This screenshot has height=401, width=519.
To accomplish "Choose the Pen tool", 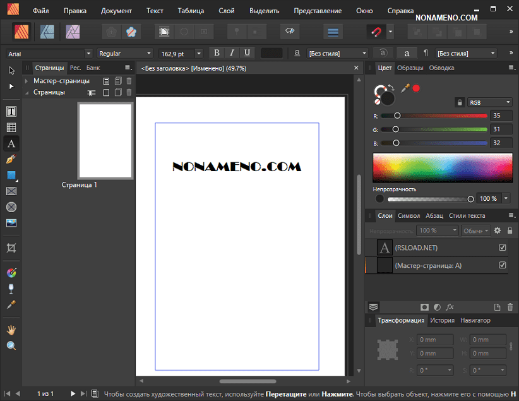I will [x=11, y=159].
